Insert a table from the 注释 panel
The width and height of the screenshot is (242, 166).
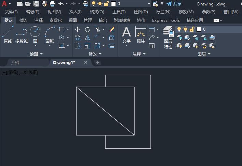point(152,46)
